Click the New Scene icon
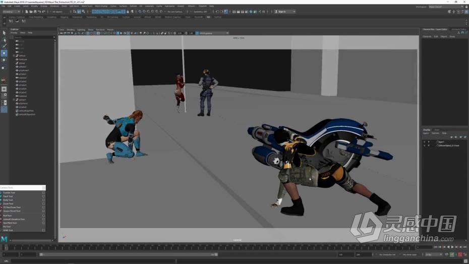The image size is (469, 264). pos(27,12)
